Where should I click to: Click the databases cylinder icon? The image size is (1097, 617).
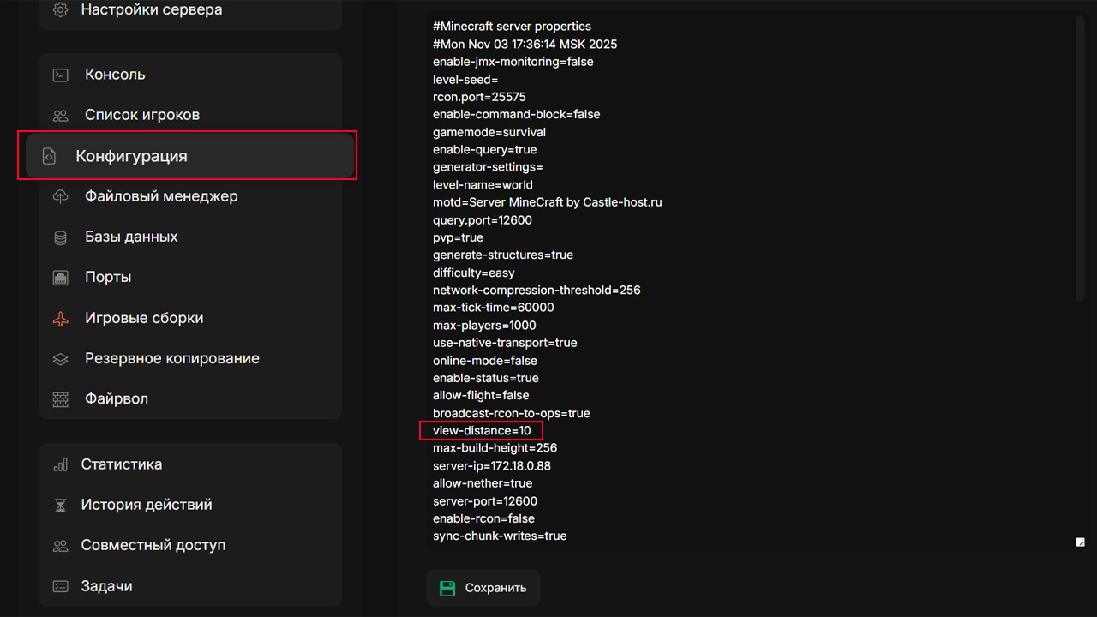click(60, 237)
